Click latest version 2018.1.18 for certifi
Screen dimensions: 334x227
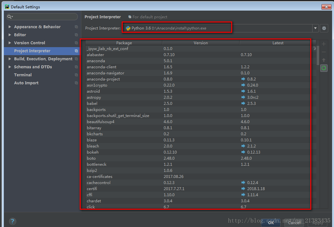click(256, 189)
